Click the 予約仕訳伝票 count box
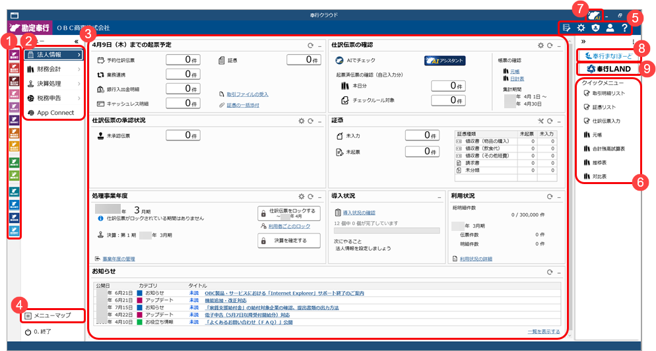Image resolution: width=656 pixels, height=351 pixels. pos(183,60)
